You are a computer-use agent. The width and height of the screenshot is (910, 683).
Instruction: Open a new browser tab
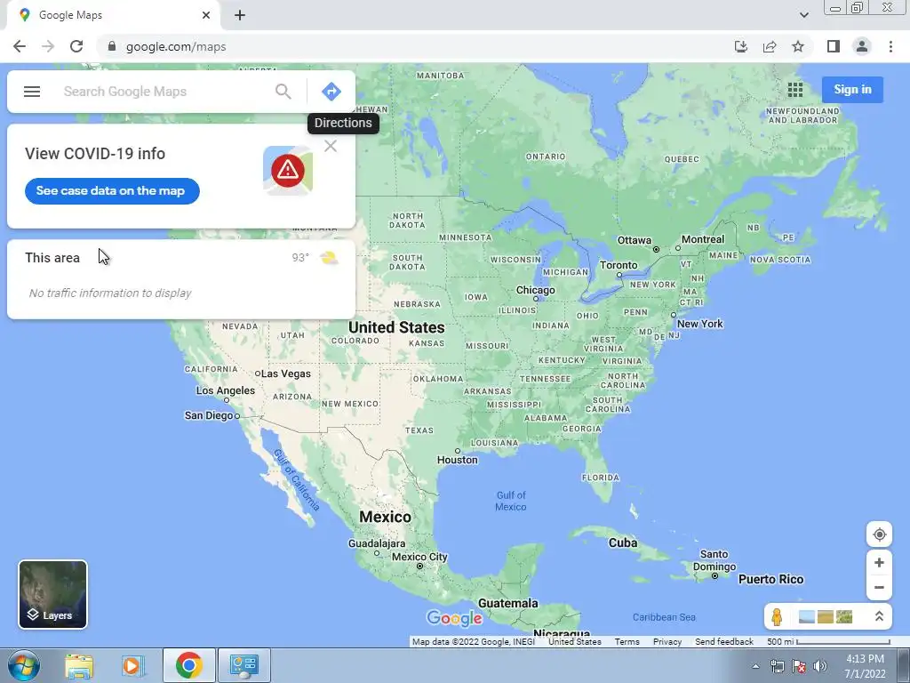coord(240,15)
